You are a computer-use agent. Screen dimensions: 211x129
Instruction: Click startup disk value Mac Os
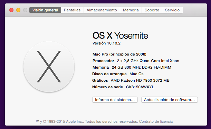136,74
